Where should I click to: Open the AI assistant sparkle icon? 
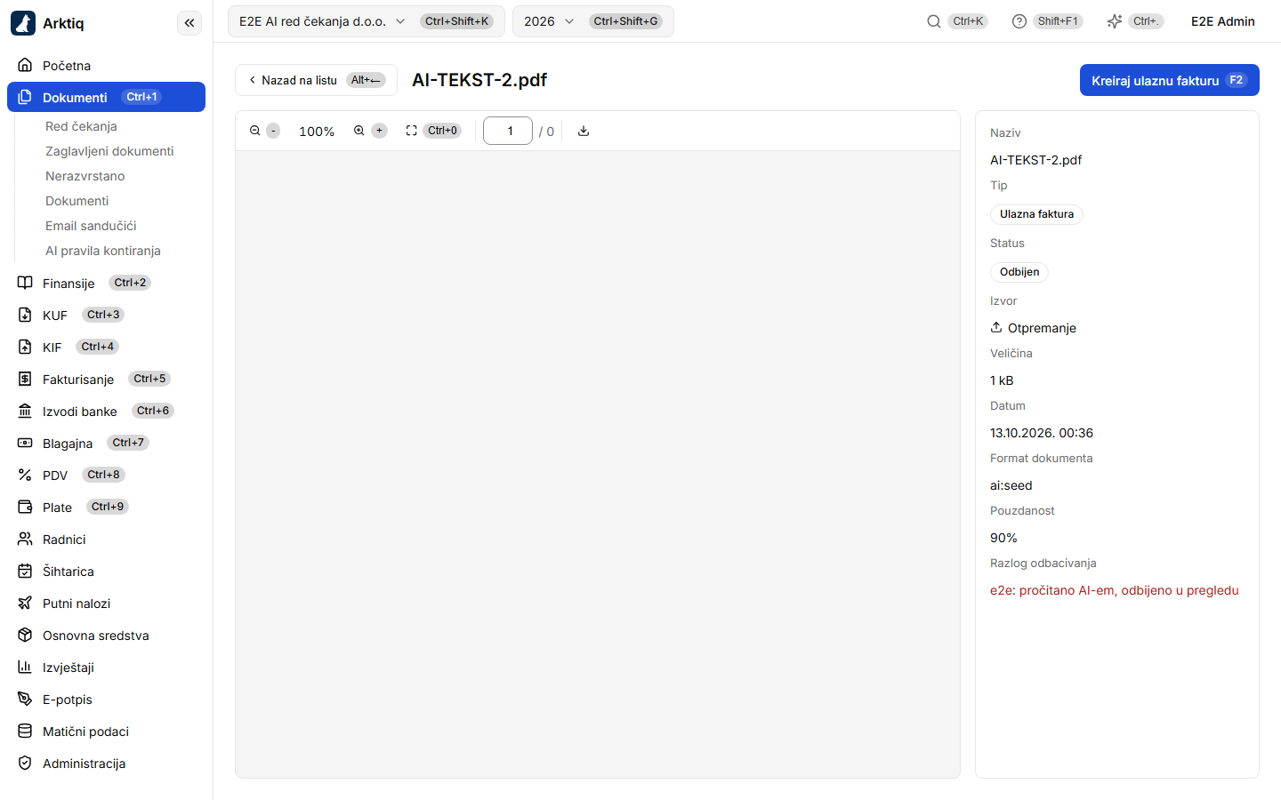[x=1115, y=21]
